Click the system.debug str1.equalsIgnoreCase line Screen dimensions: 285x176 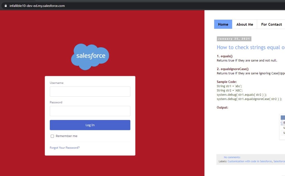[x=249, y=99]
